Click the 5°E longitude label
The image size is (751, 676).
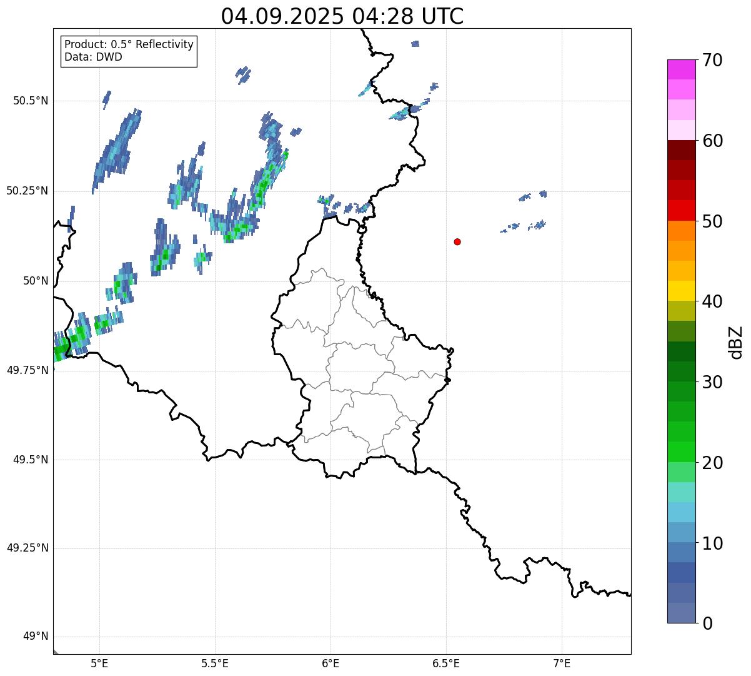point(99,663)
